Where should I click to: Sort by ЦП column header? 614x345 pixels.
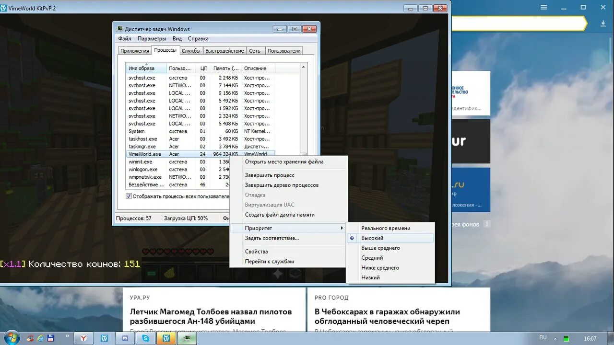coord(203,68)
